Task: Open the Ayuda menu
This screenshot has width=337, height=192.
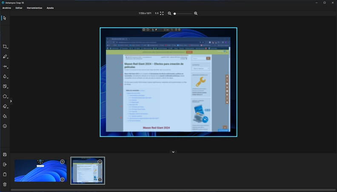Action: click(x=50, y=8)
